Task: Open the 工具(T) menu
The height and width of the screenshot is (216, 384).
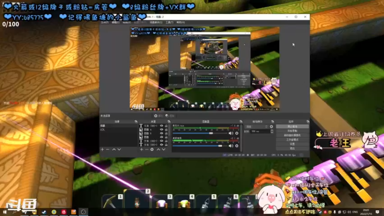Action: 169,22
